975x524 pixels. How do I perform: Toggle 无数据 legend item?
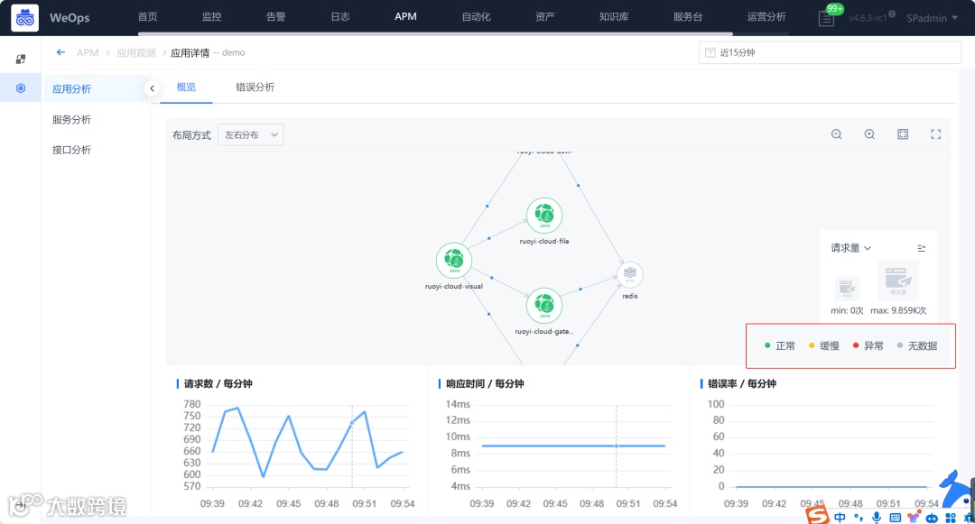click(917, 345)
